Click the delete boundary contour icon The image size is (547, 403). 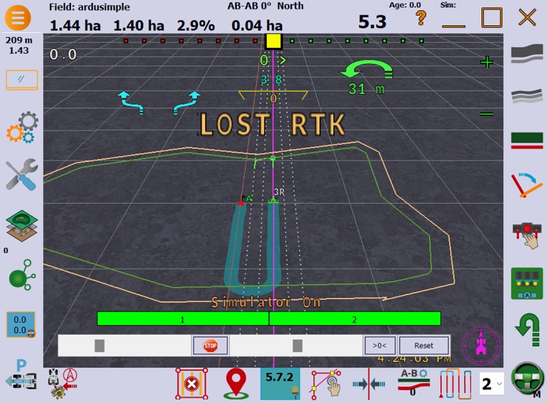[191, 384]
